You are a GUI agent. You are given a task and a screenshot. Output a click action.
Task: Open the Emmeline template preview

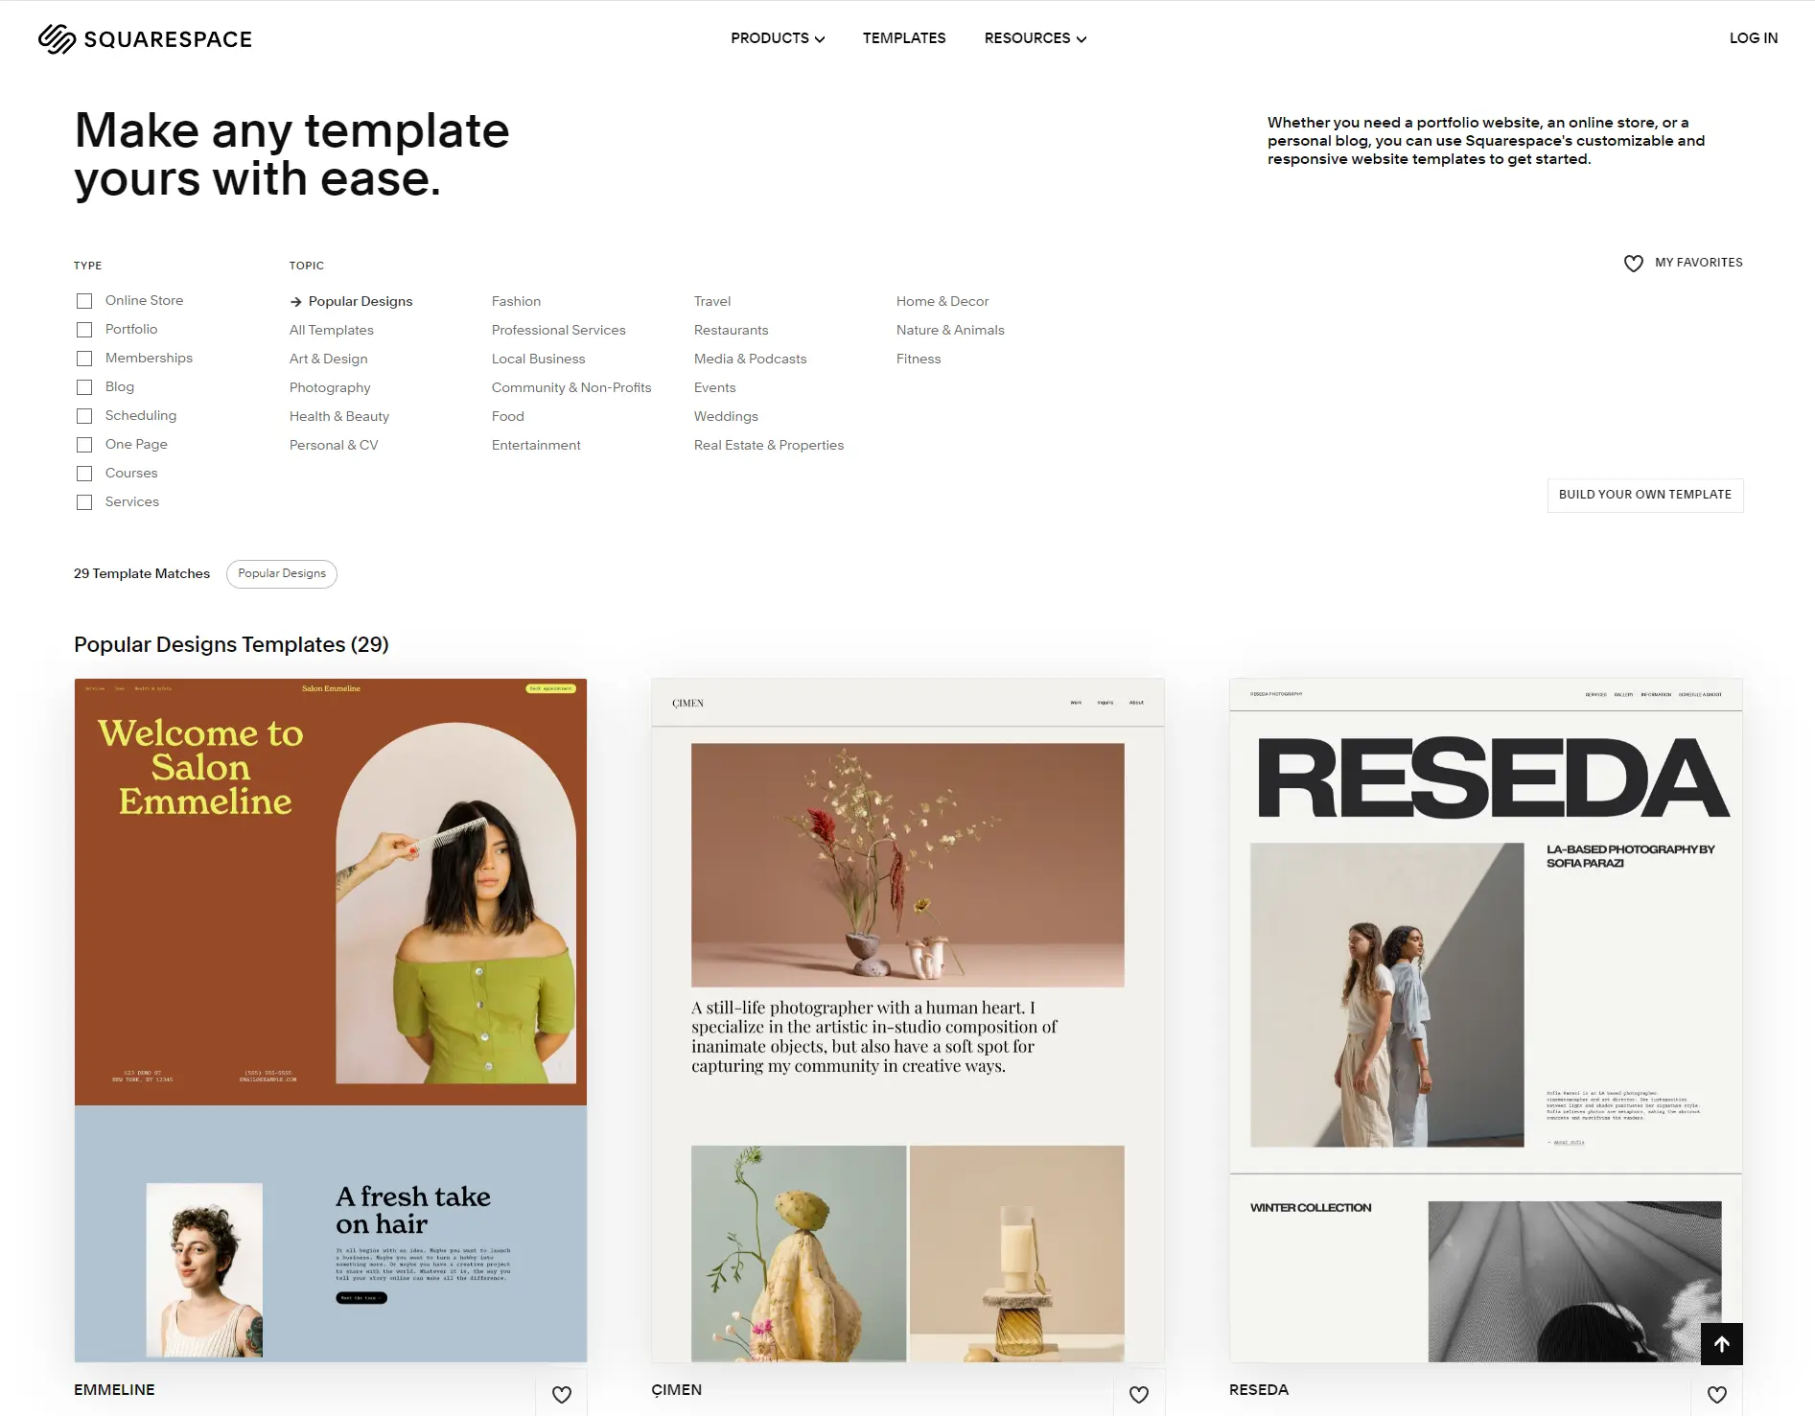331,1020
